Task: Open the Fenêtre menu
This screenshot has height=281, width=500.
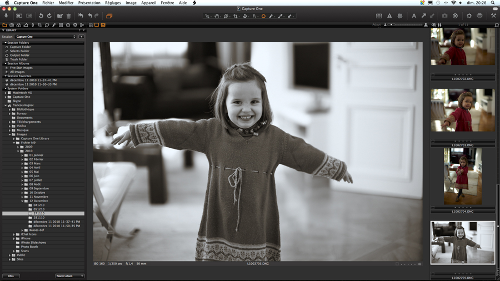Action: click(x=167, y=3)
